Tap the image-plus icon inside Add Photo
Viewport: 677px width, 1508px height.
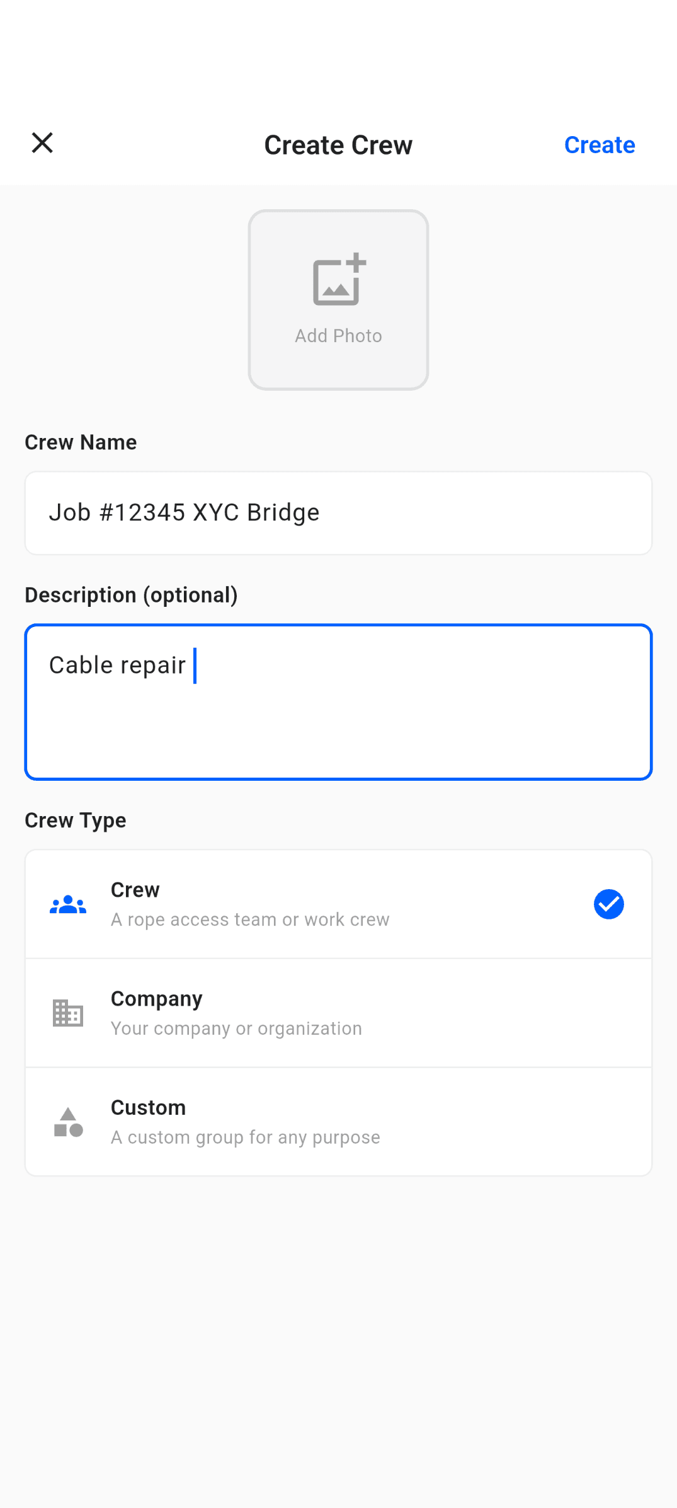[338, 281]
